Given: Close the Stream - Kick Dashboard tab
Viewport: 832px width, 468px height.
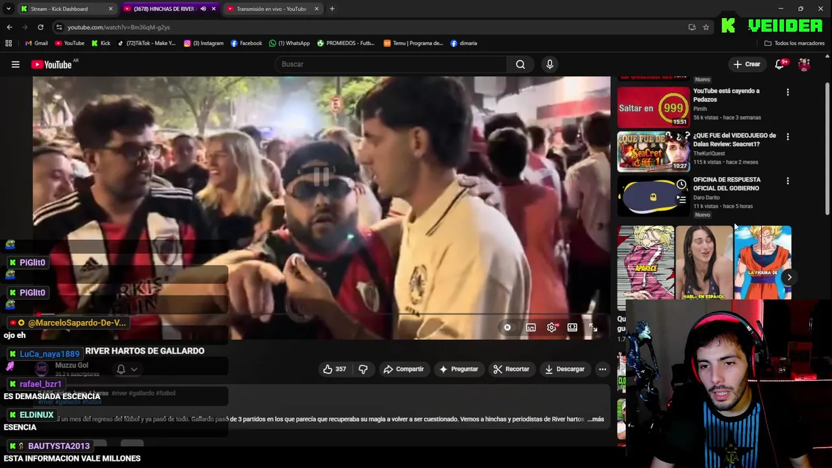Looking at the screenshot, I should [110, 9].
